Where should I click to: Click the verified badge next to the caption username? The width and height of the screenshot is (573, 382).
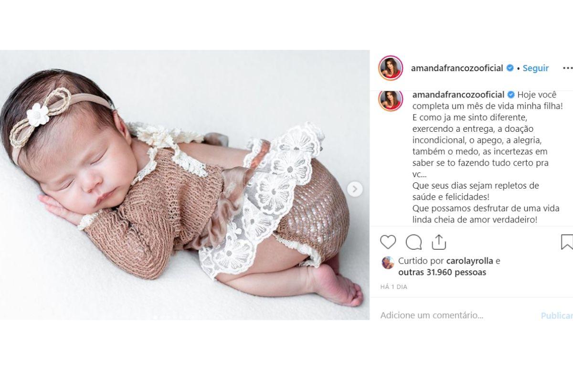[x=511, y=95]
